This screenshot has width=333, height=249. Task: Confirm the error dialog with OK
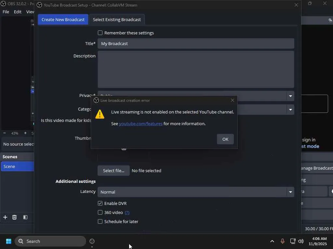tap(225, 139)
